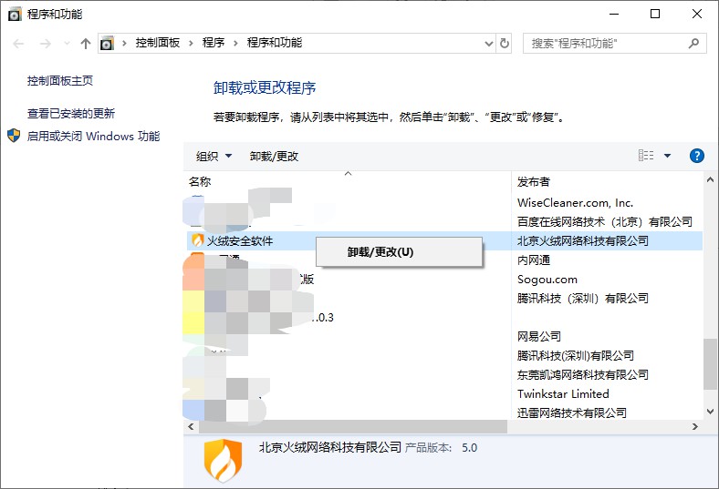
Task: Select 腾讯科技（深圳）有限公司 row
Action: pyautogui.click(x=583, y=299)
